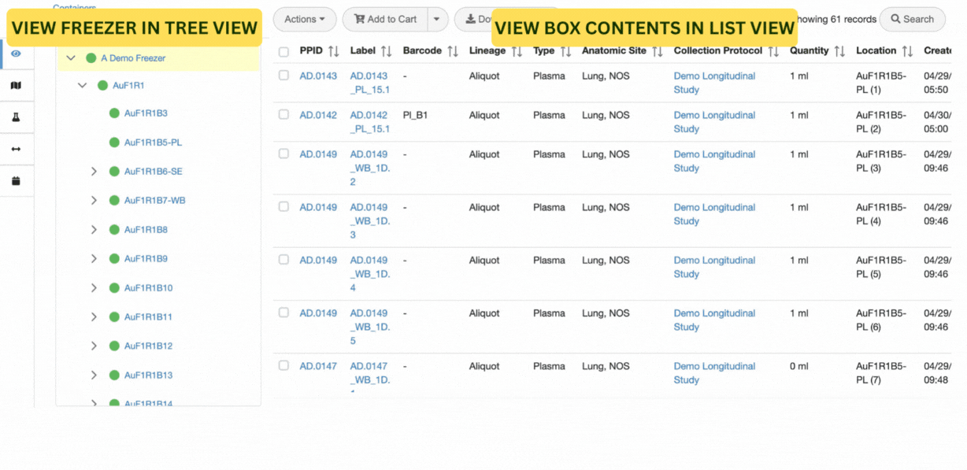Open the Add to Cart dropdown arrow
Image resolution: width=967 pixels, height=470 pixels.
click(x=438, y=19)
